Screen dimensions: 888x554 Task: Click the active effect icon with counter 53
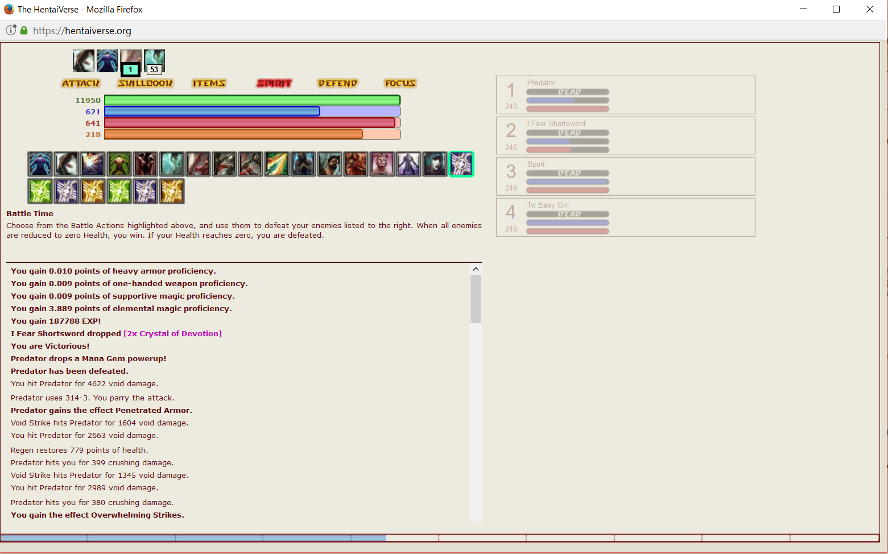pyautogui.click(x=154, y=62)
